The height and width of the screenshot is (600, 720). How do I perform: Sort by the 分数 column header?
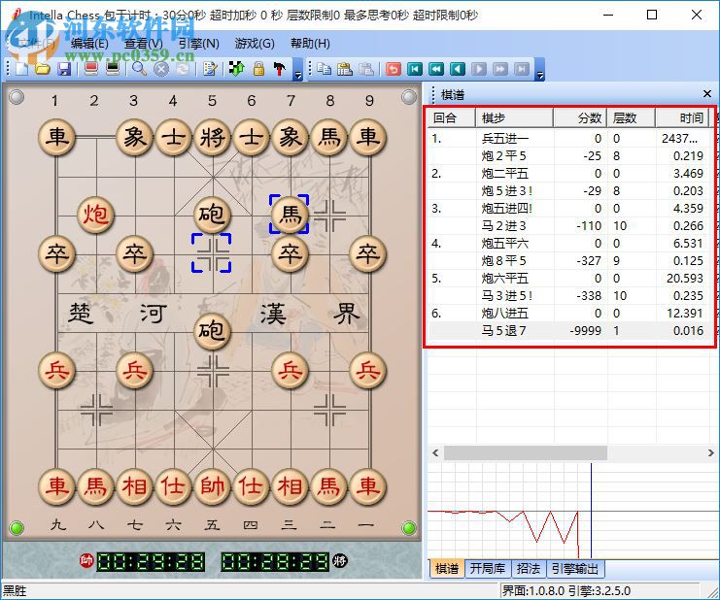[x=580, y=117]
